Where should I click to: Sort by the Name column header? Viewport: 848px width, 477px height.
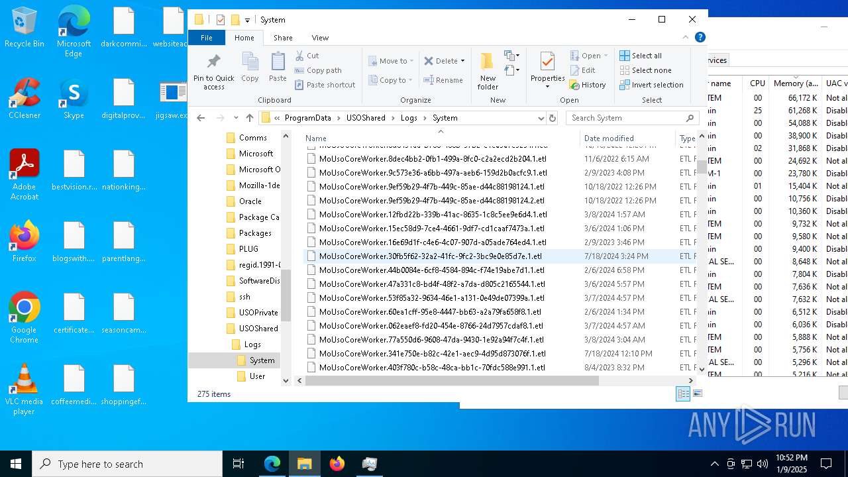coord(441,138)
